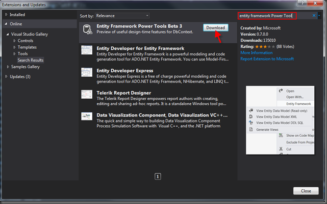Select the Samples Gallery label

[x=25, y=67]
